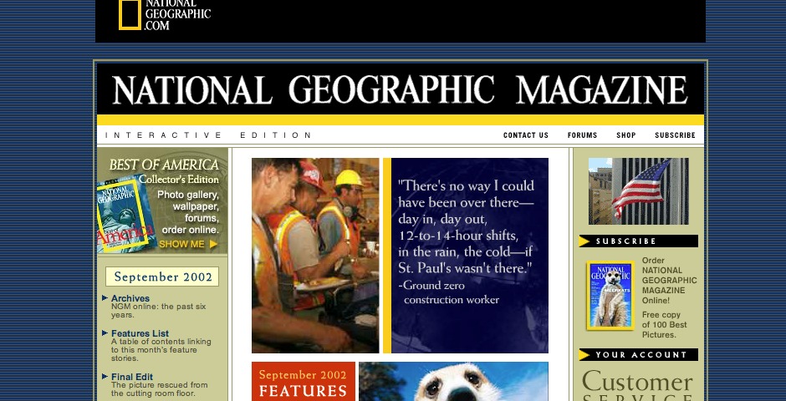Click the September 2002 date label
This screenshot has height=401, width=786.
click(162, 277)
